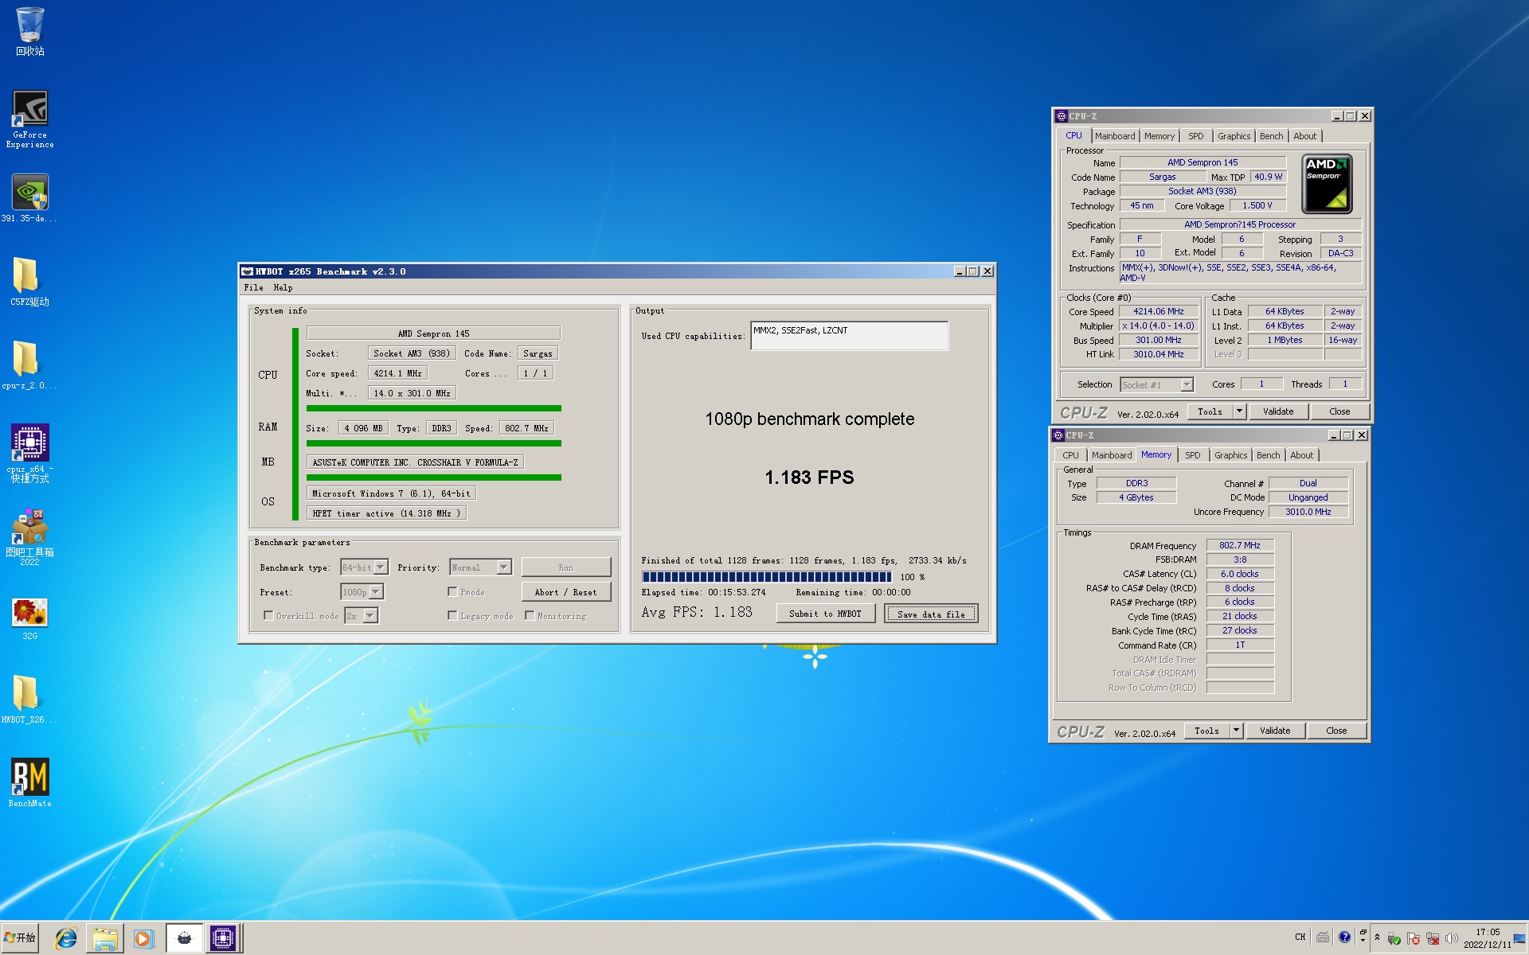Click the benchmark progress bar at 100%
Viewport: 1529px width, 955px height.
(767, 577)
